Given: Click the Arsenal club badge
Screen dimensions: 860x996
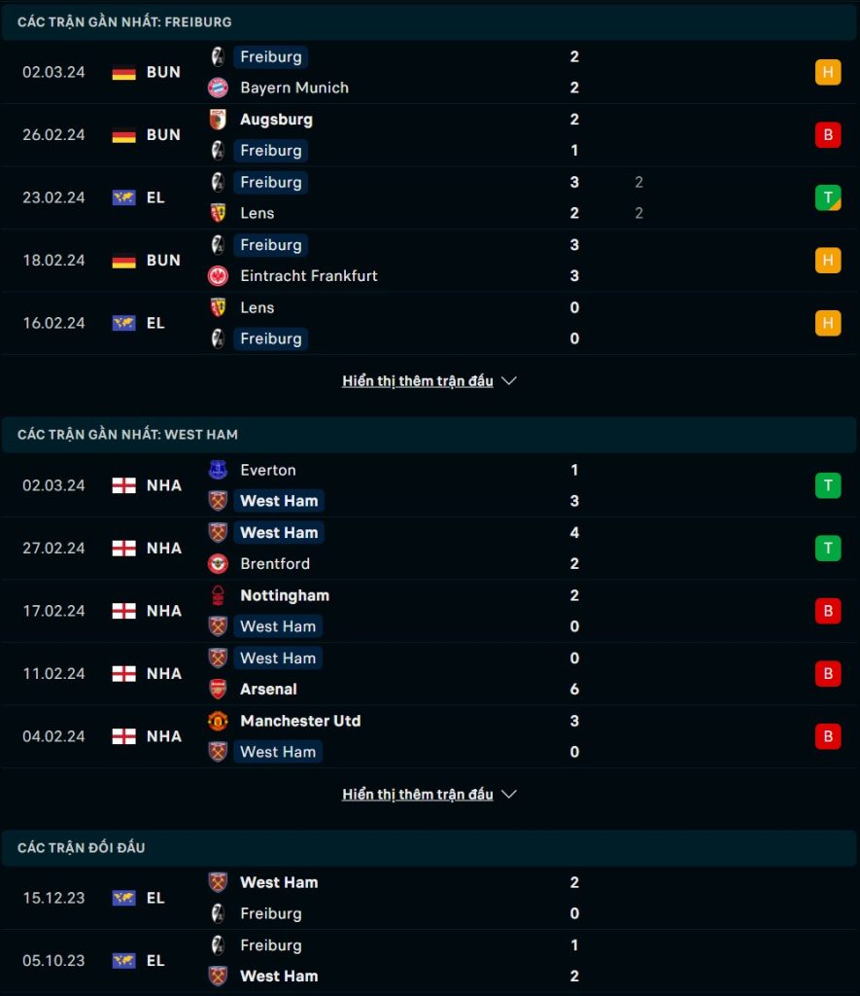Looking at the screenshot, I should click(x=218, y=690).
